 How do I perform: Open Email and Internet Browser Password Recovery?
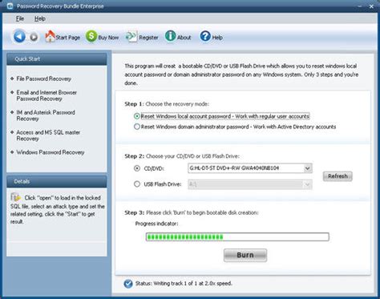click(46, 95)
